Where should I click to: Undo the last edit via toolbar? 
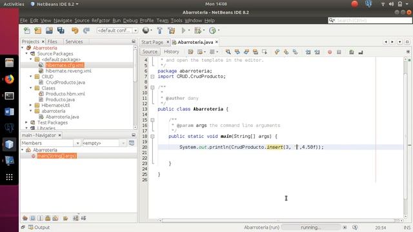[75, 30]
